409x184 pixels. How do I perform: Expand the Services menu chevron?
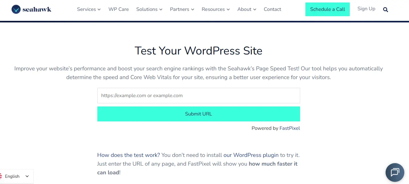click(x=99, y=10)
